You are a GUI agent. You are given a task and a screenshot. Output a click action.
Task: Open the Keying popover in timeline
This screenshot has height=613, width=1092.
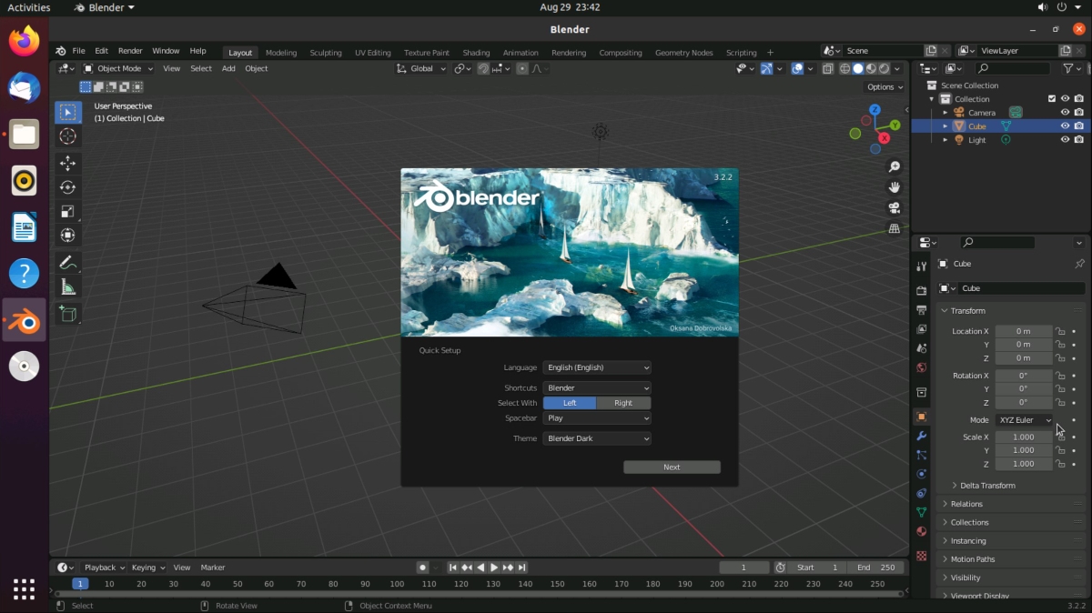coord(148,568)
